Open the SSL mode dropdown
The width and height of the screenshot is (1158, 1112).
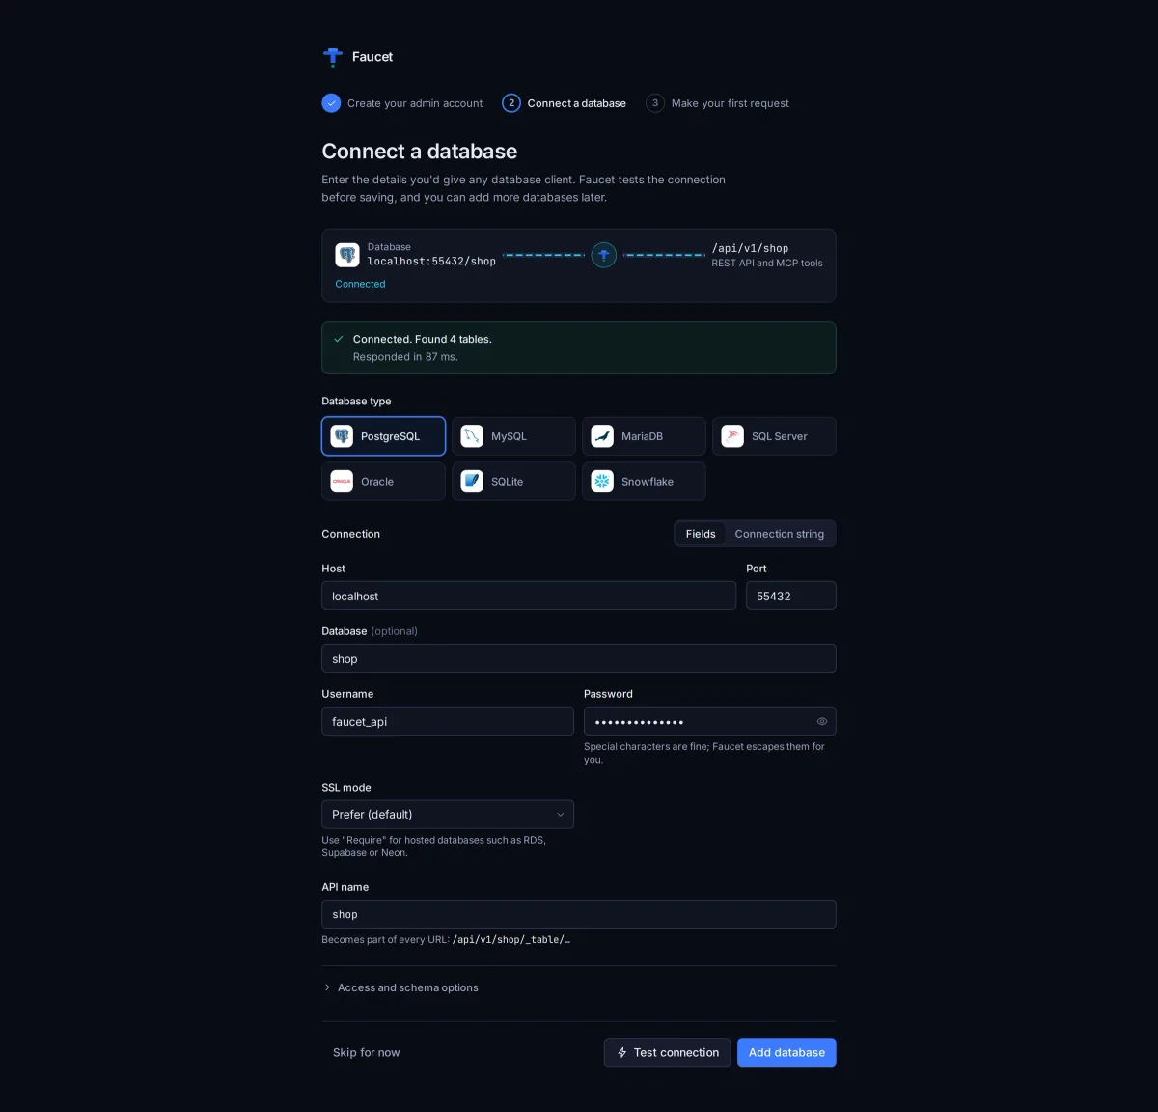pos(448,814)
